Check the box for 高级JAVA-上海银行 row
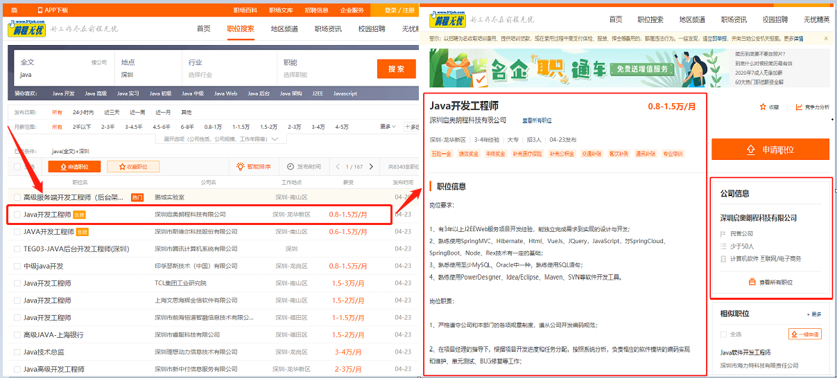 coord(17,335)
